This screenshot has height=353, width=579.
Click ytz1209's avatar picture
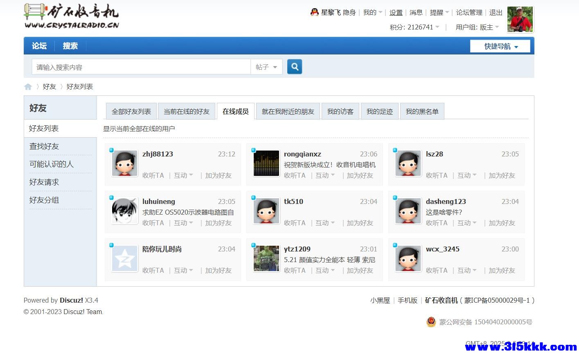coord(266,258)
